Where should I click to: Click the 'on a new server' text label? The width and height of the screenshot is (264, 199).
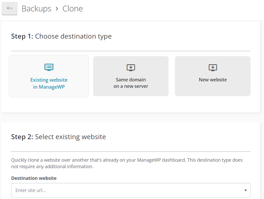click(131, 86)
